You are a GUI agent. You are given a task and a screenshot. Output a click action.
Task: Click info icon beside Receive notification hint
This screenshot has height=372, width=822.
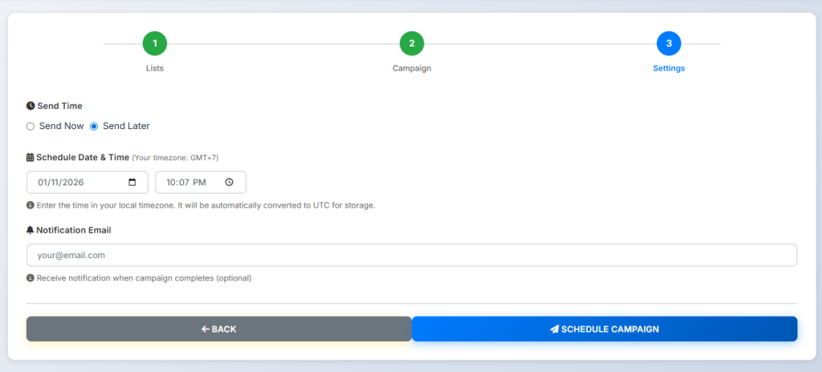click(x=31, y=278)
